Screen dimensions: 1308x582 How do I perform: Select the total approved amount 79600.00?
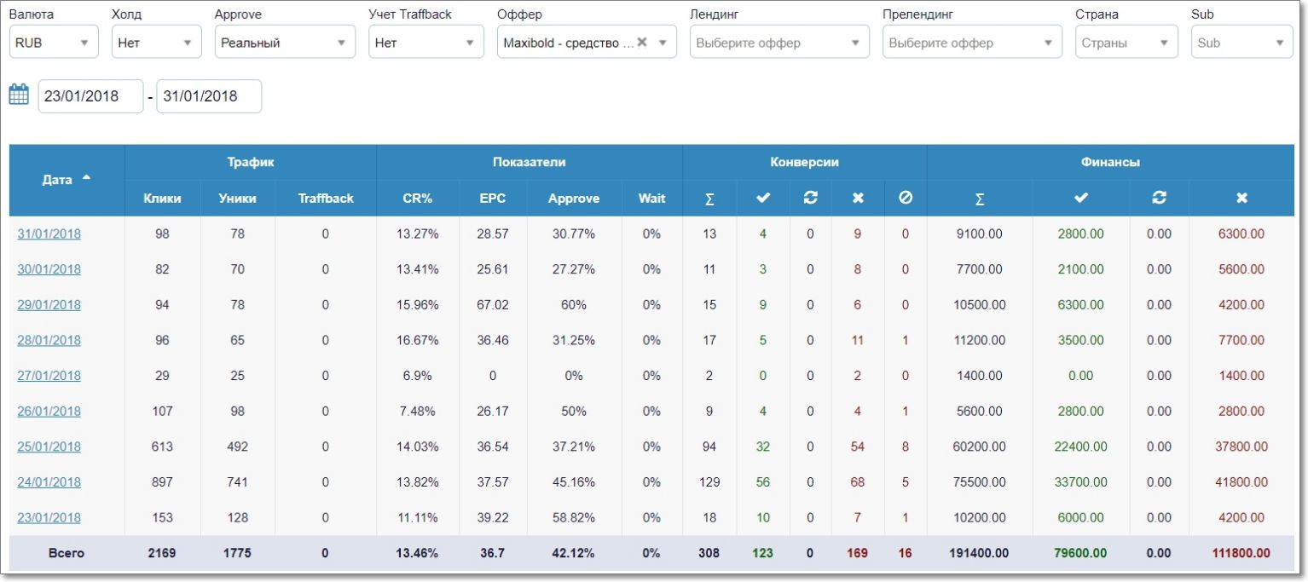pyautogui.click(x=1081, y=553)
